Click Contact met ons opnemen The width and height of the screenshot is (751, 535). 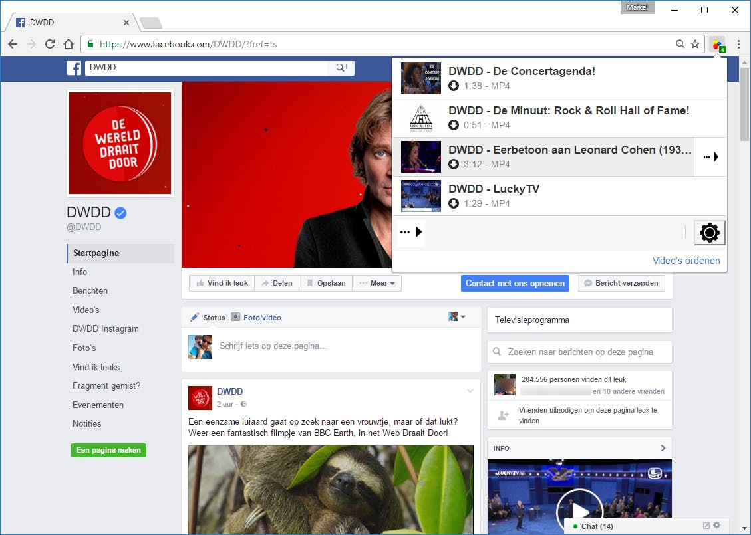click(515, 283)
